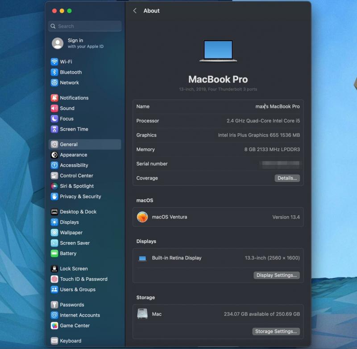This screenshot has width=357, height=349.
Task: Click processor value '2.4 GHz Quad-Core Intel Core i5'
Action: [263, 121]
